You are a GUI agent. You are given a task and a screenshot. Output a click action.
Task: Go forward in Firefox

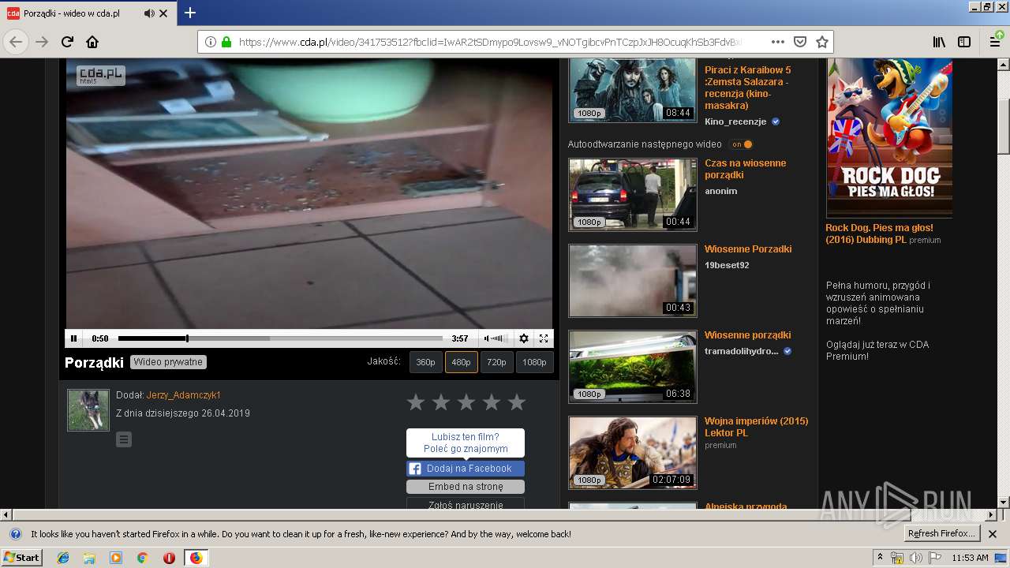[x=42, y=42]
